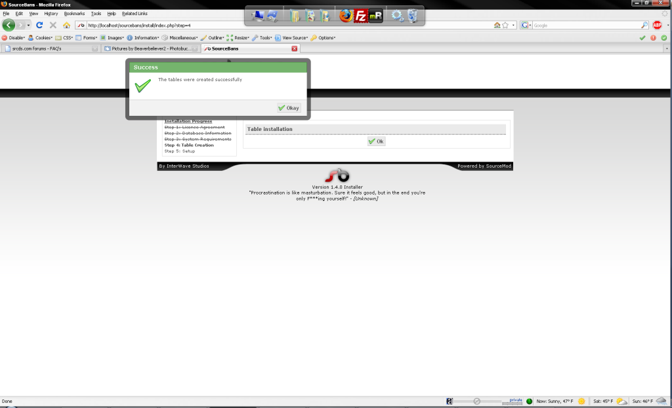Click the sunny weather icon in status bar
This screenshot has width=672, height=408.
coord(581,401)
